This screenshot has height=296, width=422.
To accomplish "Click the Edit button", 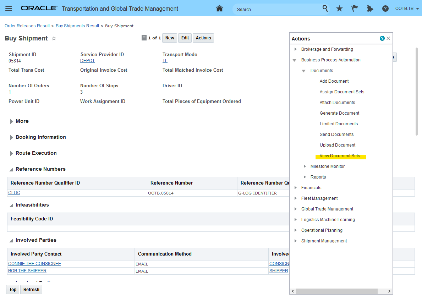I will point(185,38).
